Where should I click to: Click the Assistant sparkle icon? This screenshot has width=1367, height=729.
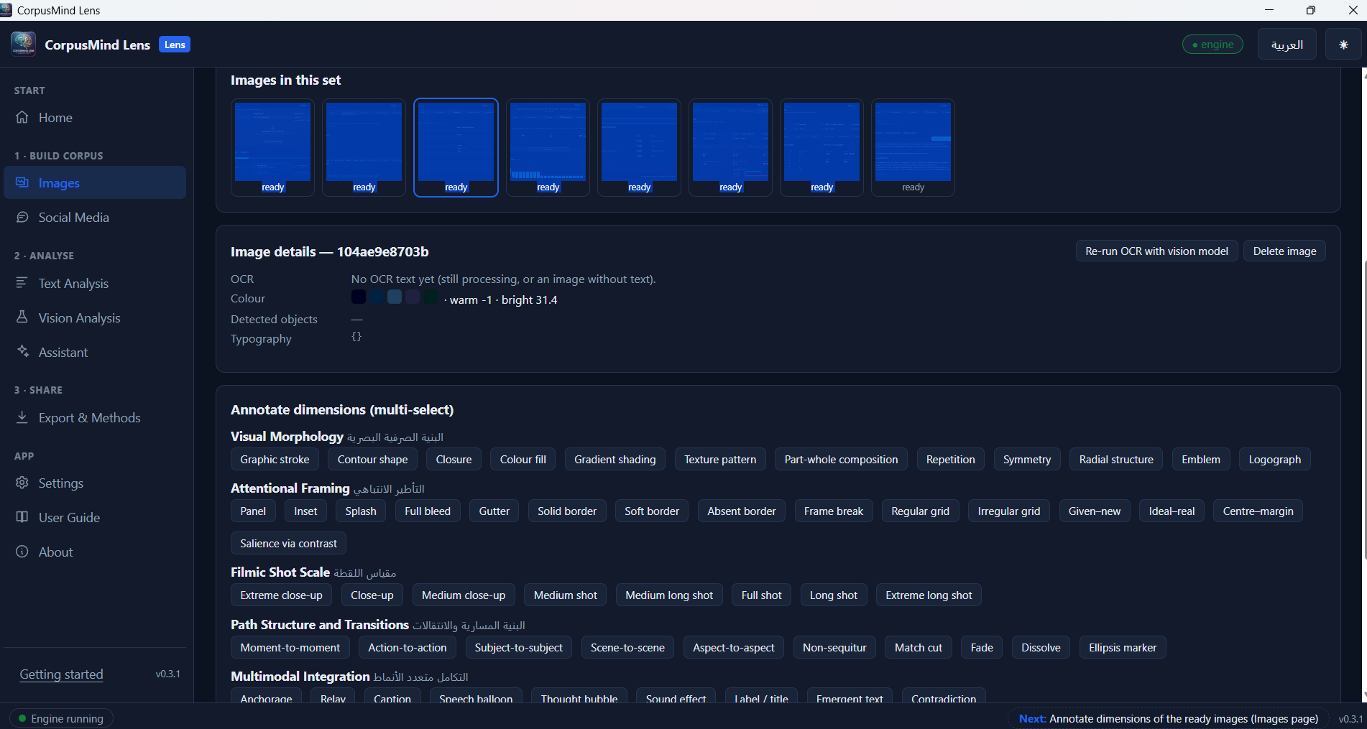pos(22,351)
